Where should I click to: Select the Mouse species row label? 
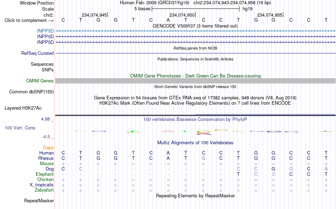tap(47, 163)
